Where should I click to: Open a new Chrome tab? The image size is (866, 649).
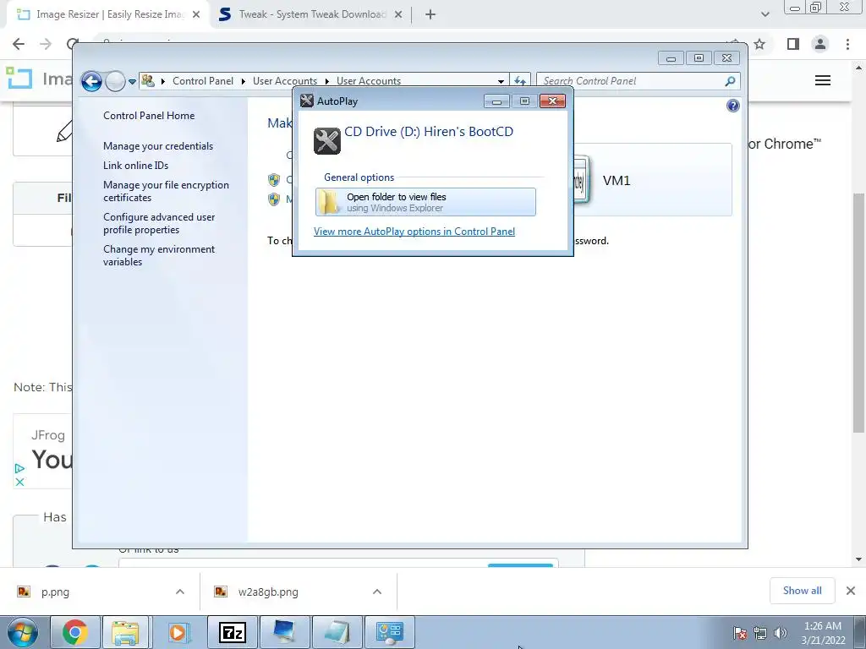coord(430,14)
